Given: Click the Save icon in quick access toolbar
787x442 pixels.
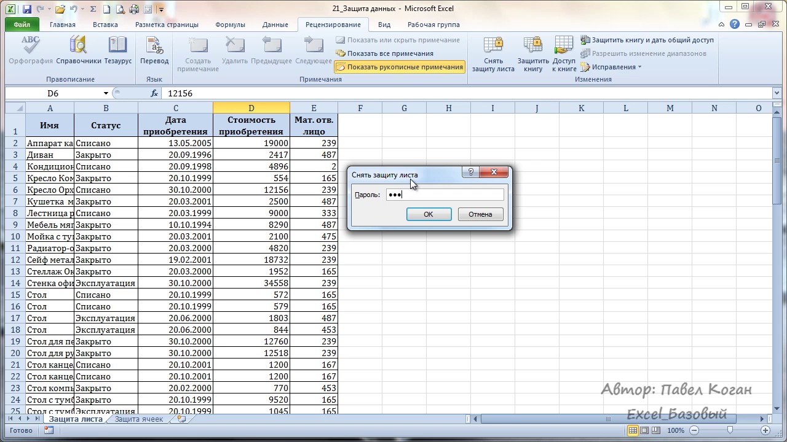Looking at the screenshot, I should click(x=26, y=9).
